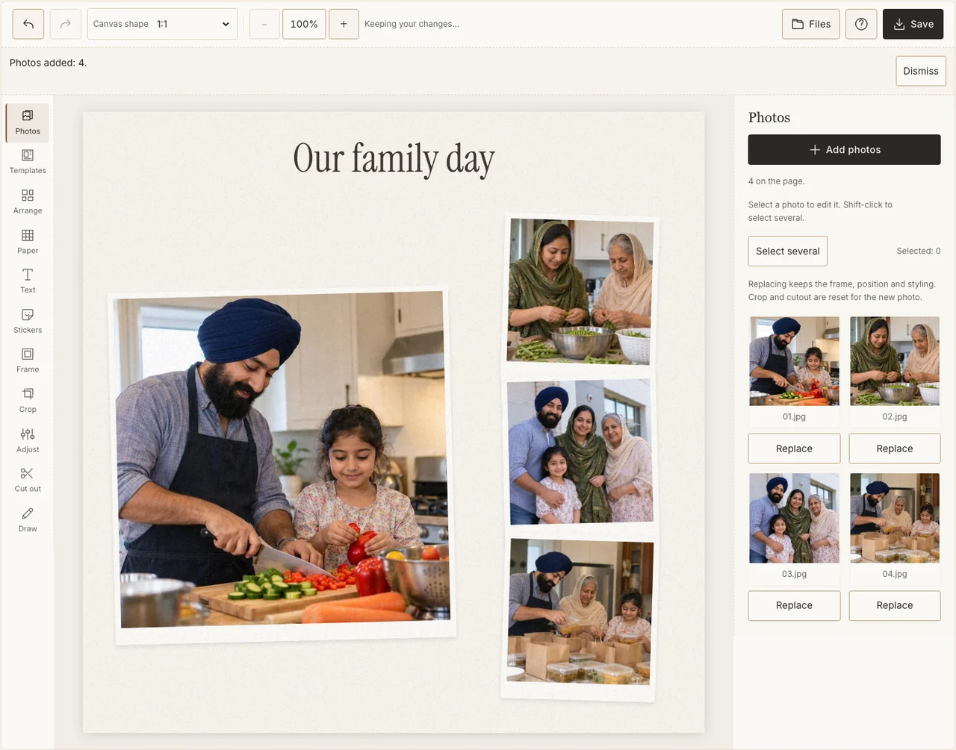The image size is (956, 750).
Task: Select the 01.jpg thumbnail in Photos panel
Action: tap(794, 361)
